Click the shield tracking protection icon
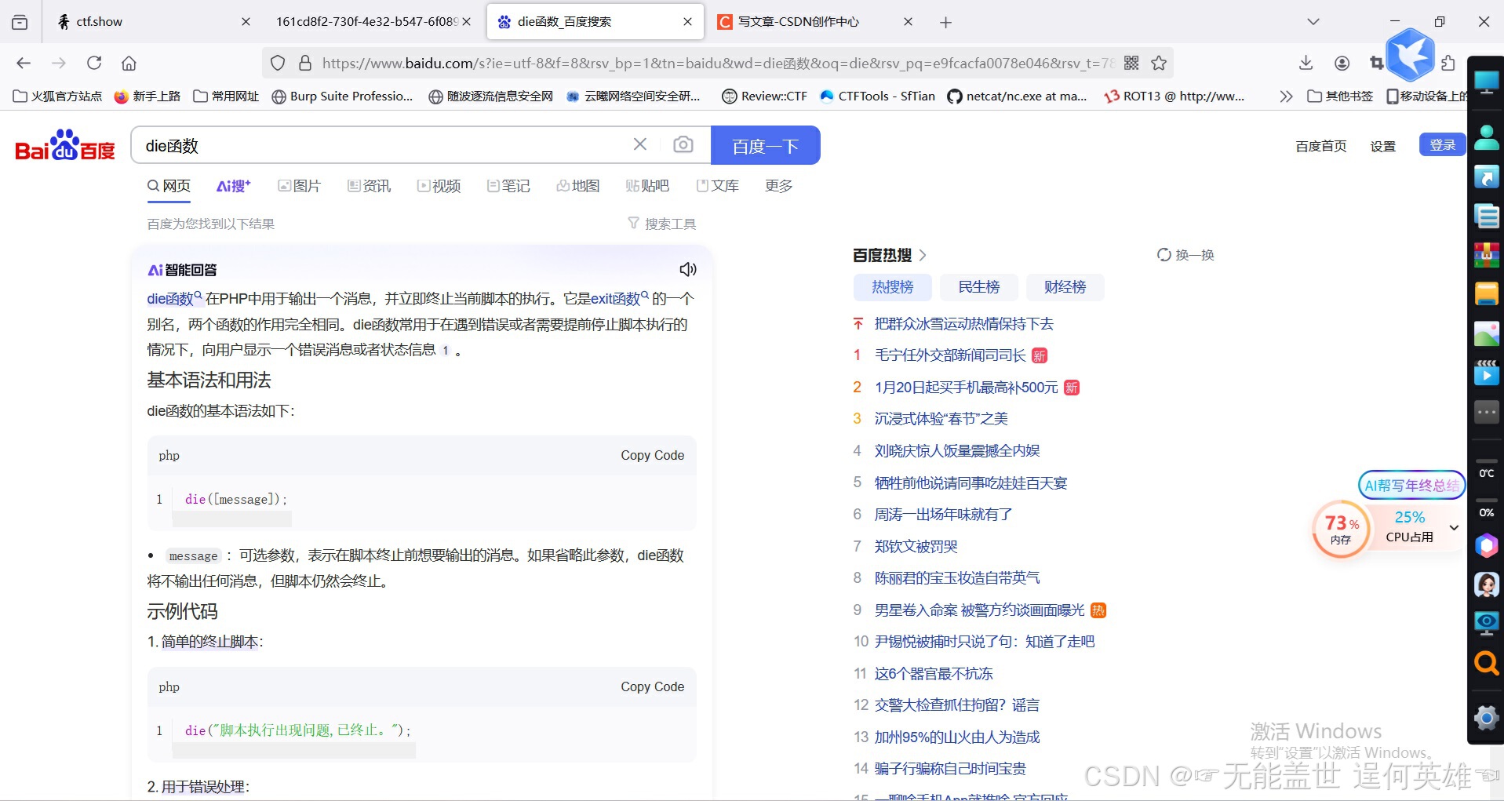The image size is (1504, 801). click(x=278, y=63)
